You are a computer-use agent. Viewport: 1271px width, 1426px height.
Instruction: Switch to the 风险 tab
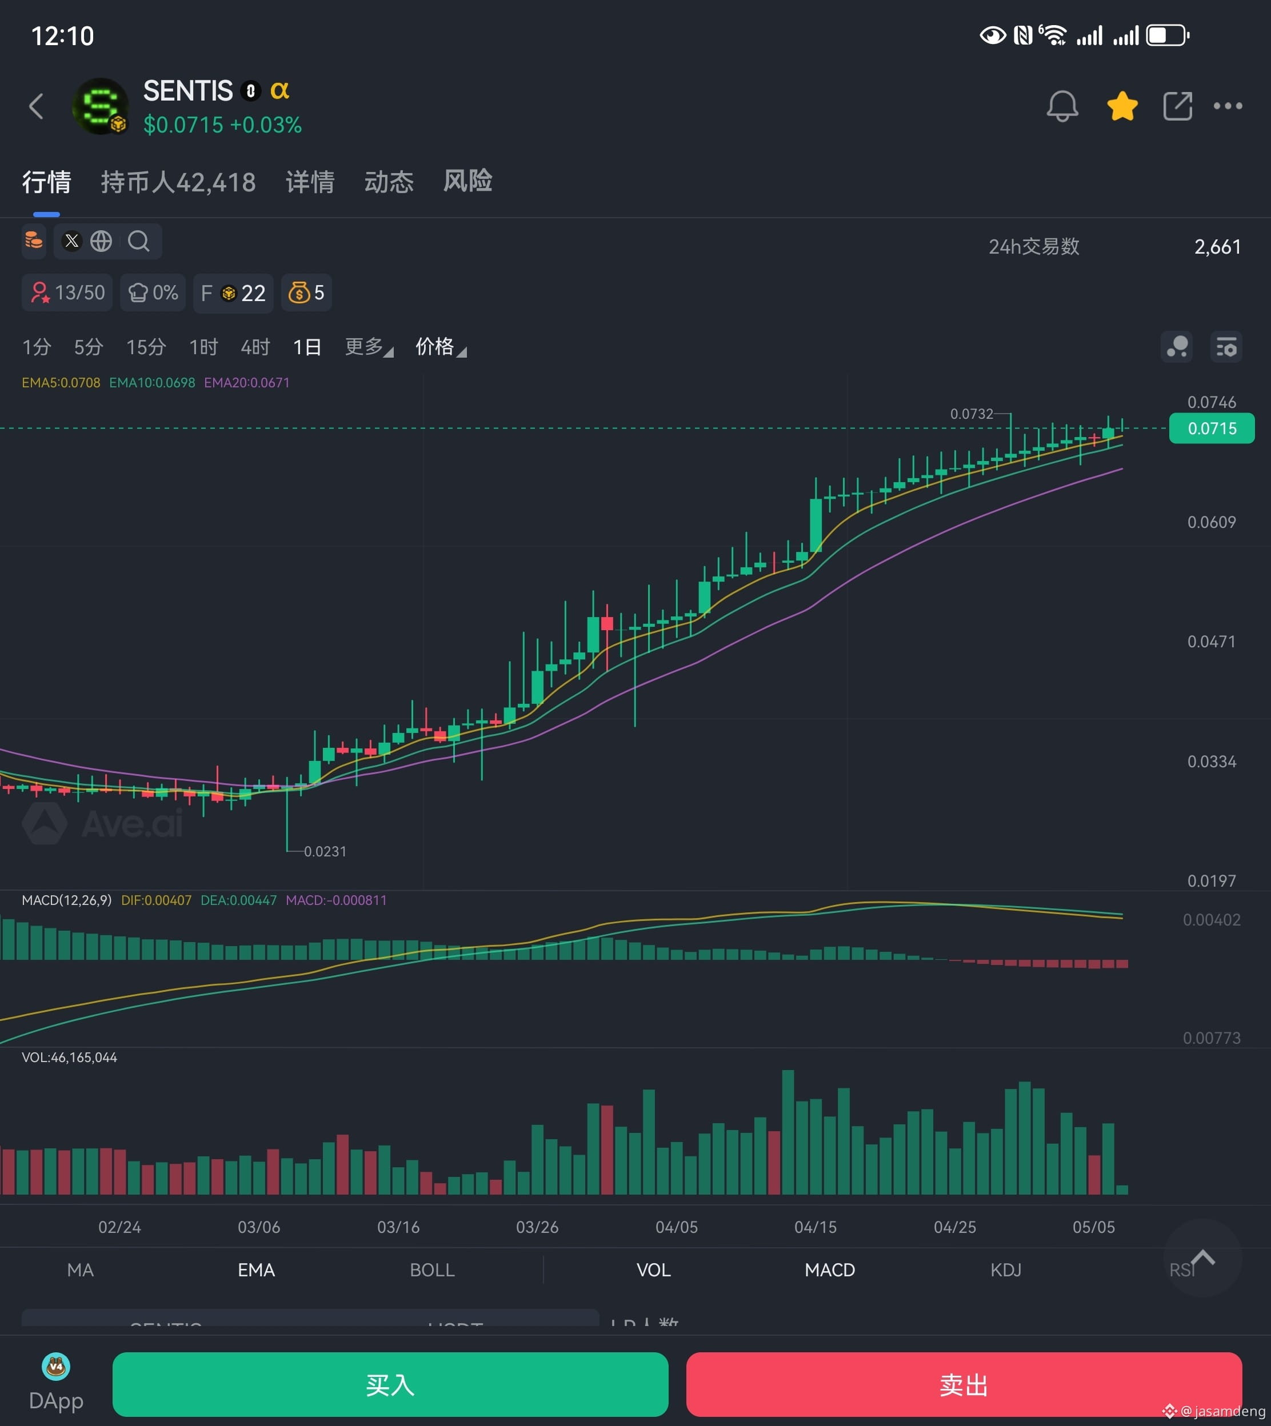468,181
